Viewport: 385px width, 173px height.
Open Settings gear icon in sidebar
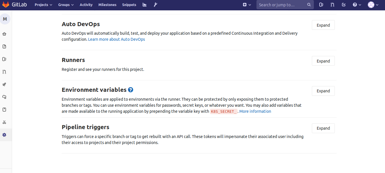4,135
